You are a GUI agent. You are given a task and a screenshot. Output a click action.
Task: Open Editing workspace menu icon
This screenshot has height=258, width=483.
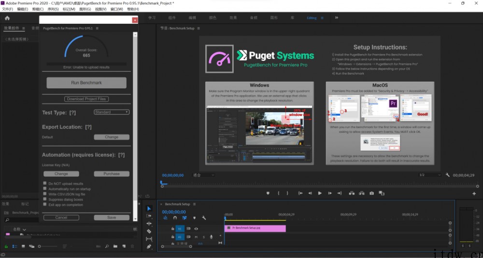(322, 18)
